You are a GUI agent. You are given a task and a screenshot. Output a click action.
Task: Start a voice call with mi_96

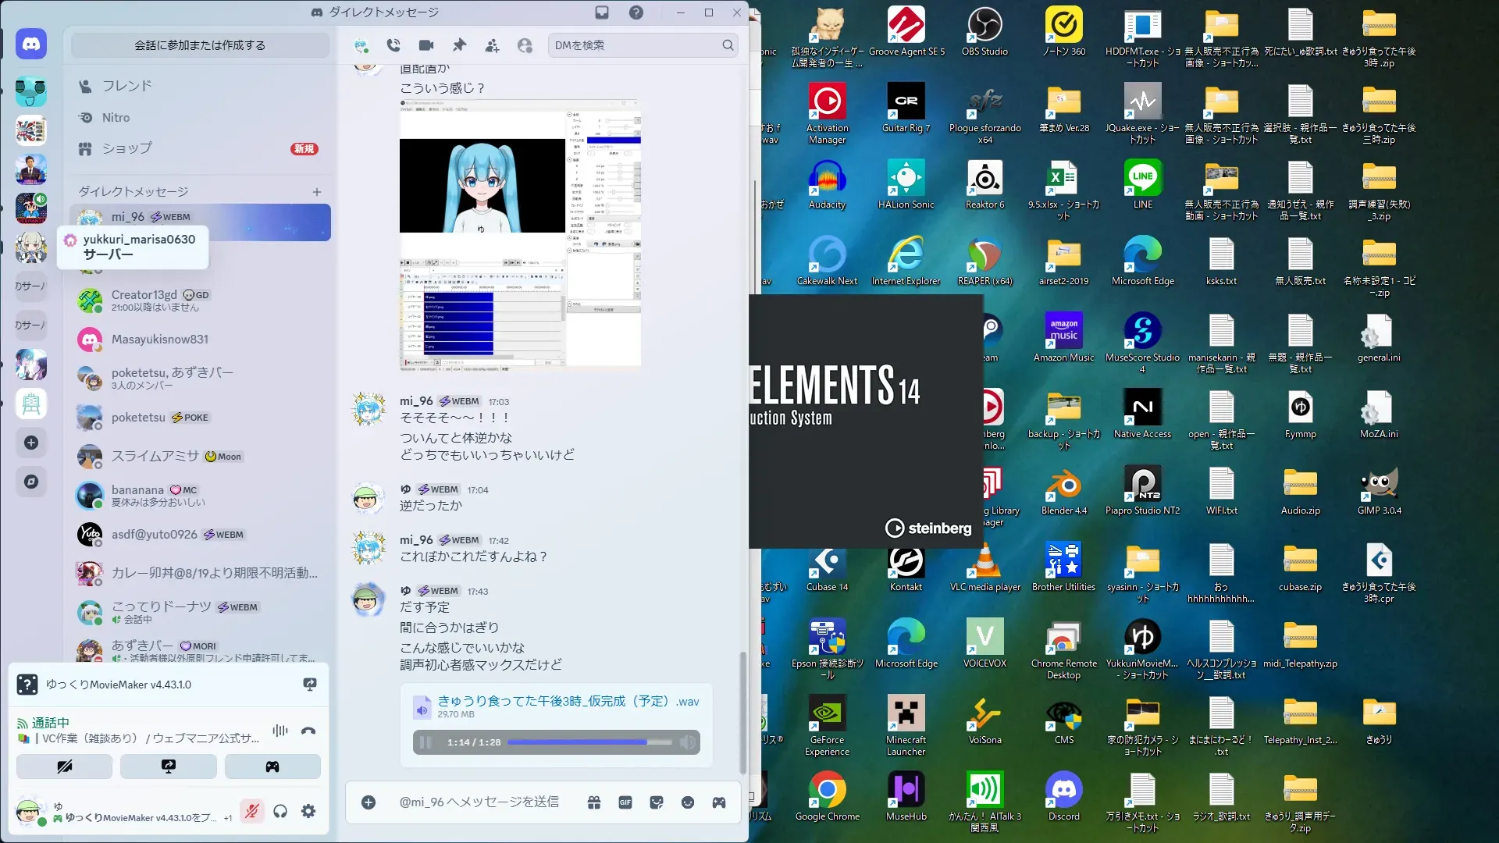tap(393, 45)
